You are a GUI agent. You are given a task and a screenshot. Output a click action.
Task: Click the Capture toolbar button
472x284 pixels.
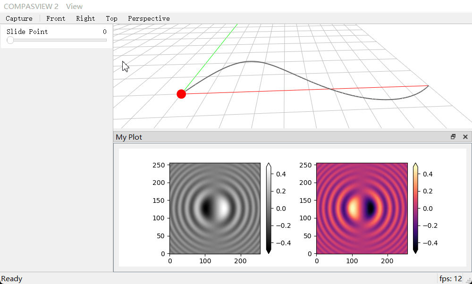coord(19,18)
